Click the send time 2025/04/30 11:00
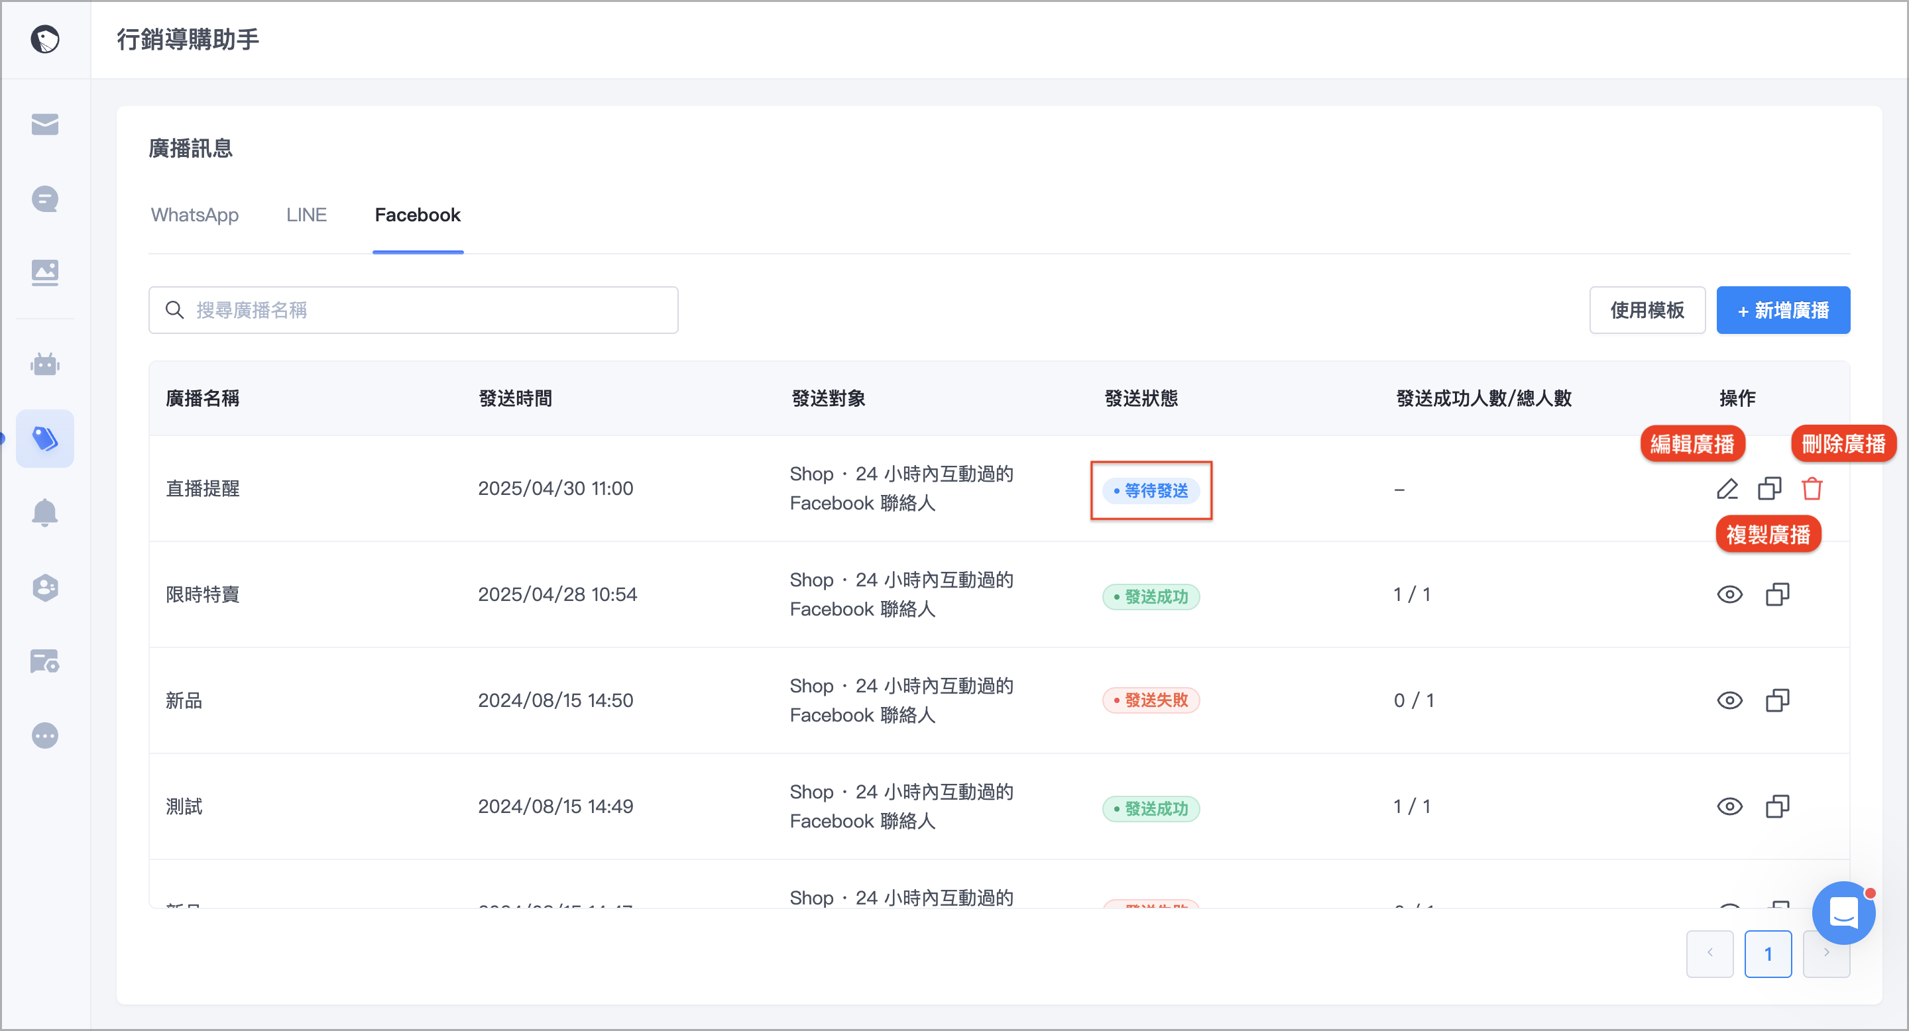 (555, 489)
